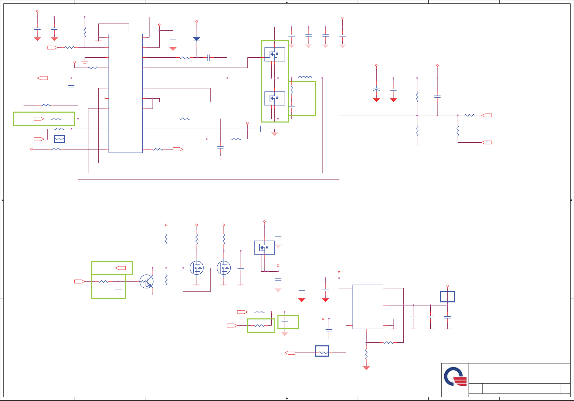Viewport: 574px width, 401px height.
Task: Click the large controller IC body rectangle
Action: point(126,93)
